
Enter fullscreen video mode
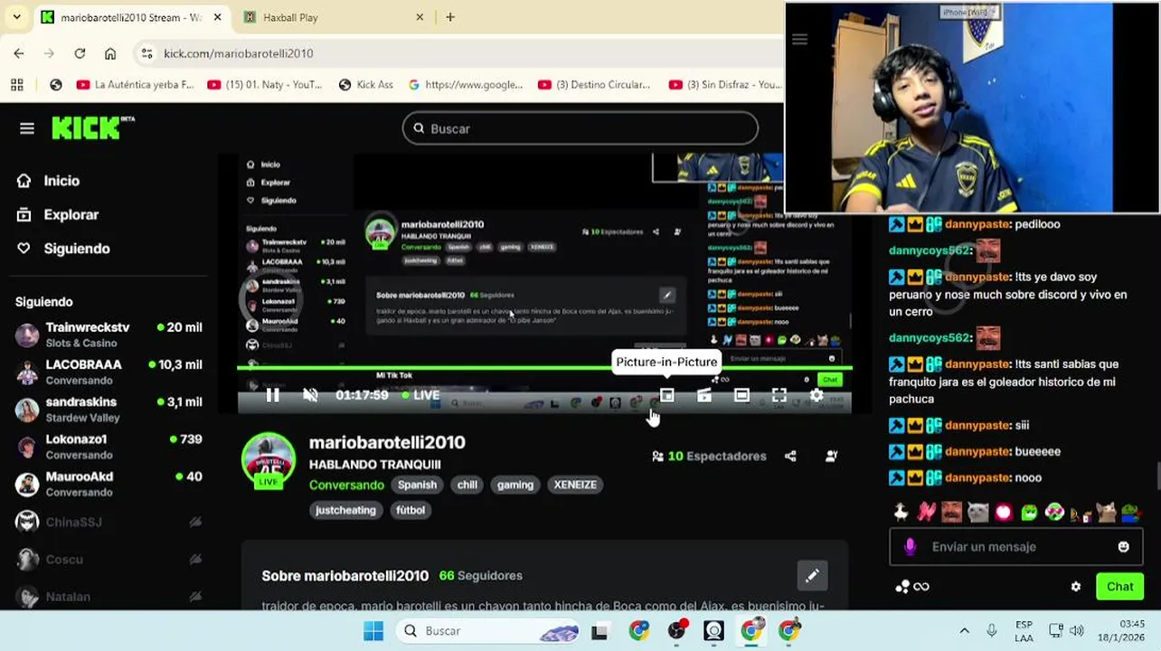point(779,395)
